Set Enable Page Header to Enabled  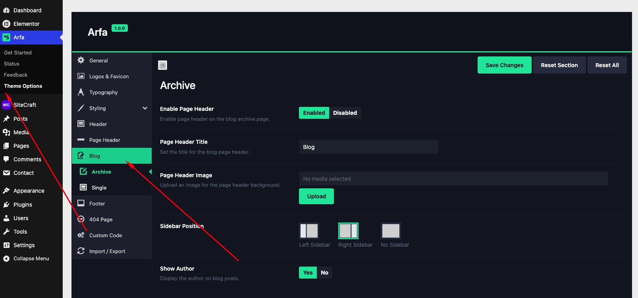(x=314, y=113)
